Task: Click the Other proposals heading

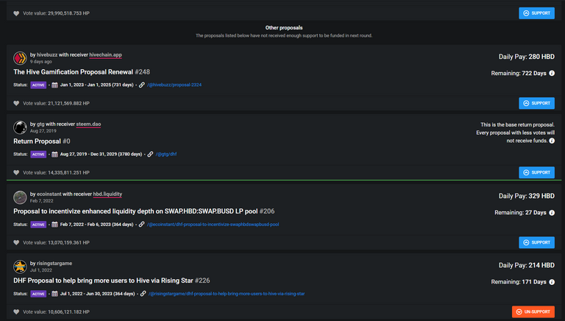Action: tap(284, 28)
